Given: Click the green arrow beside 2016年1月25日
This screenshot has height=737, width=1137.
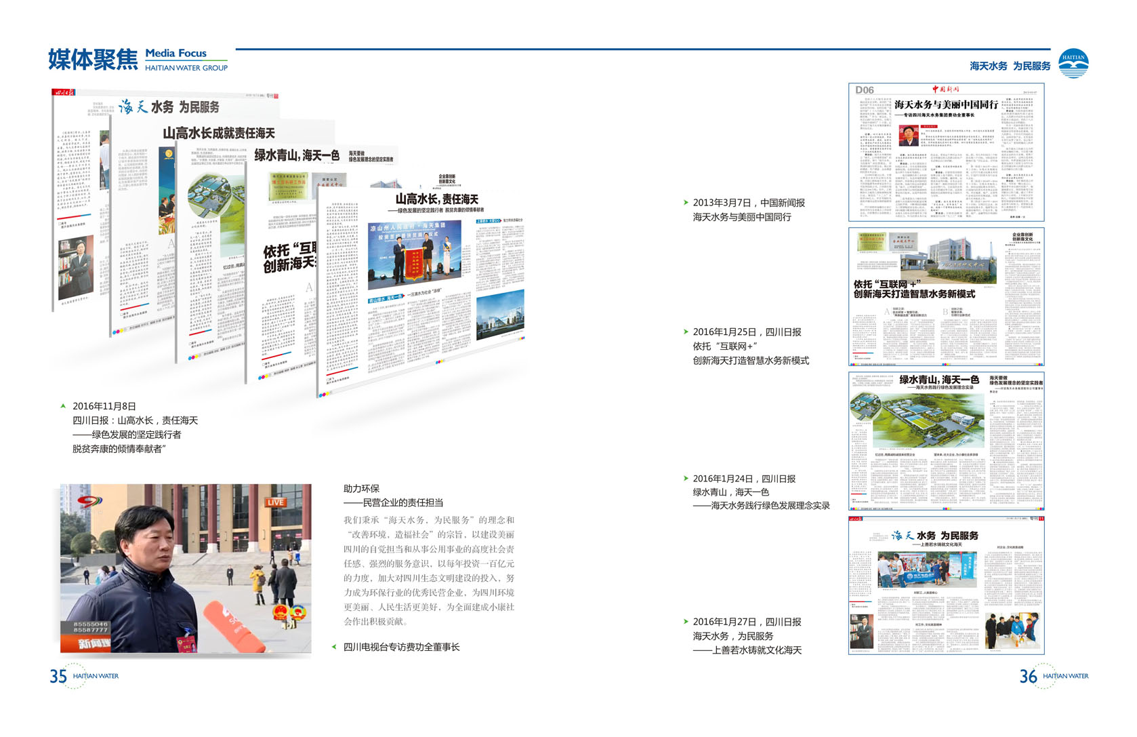Looking at the screenshot, I should click(x=686, y=332).
